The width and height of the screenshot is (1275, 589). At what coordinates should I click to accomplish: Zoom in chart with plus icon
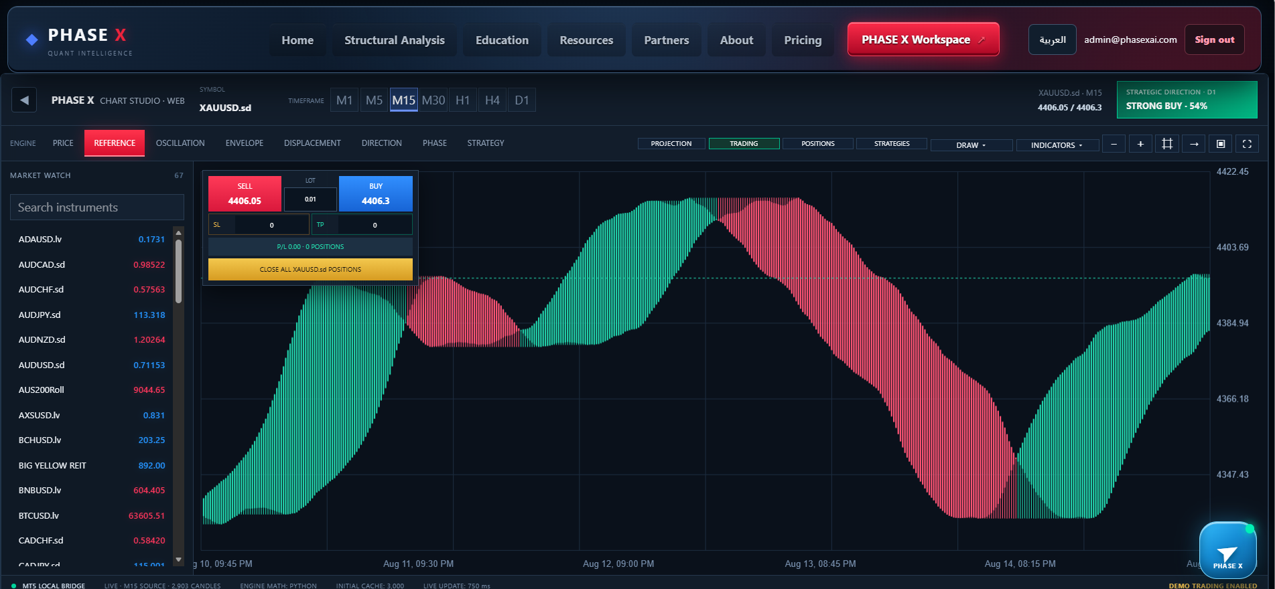click(x=1140, y=144)
